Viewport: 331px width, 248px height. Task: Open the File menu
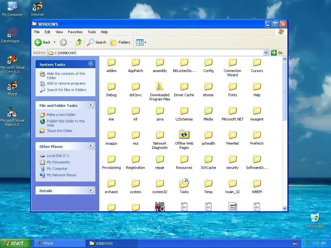click(x=37, y=32)
